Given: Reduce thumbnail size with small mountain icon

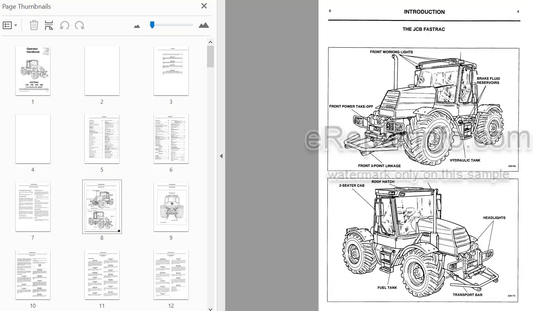Looking at the screenshot, I should coord(137,26).
